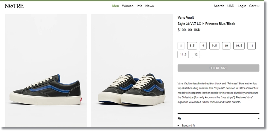Open the Info menu
Screen dimensions: 268x131
coord(139,6)
